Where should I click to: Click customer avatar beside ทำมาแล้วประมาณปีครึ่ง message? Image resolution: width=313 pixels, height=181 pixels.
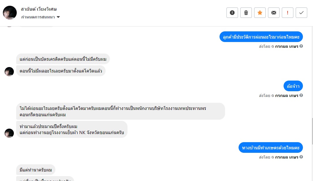[x=9, y=133]
